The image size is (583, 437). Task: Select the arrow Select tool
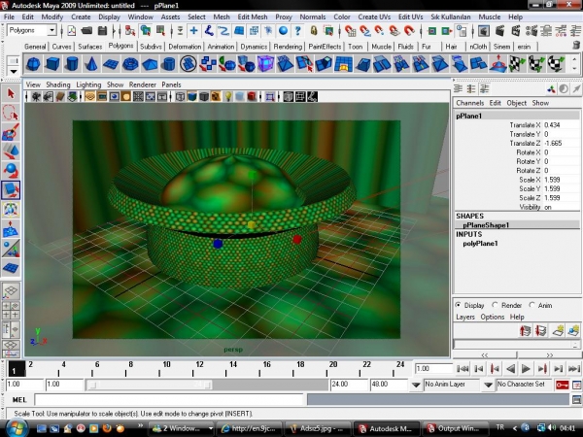[x=11, y=93]
